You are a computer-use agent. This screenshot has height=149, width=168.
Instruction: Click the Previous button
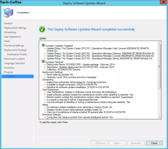pyautogui.click(x=99, y=143)
